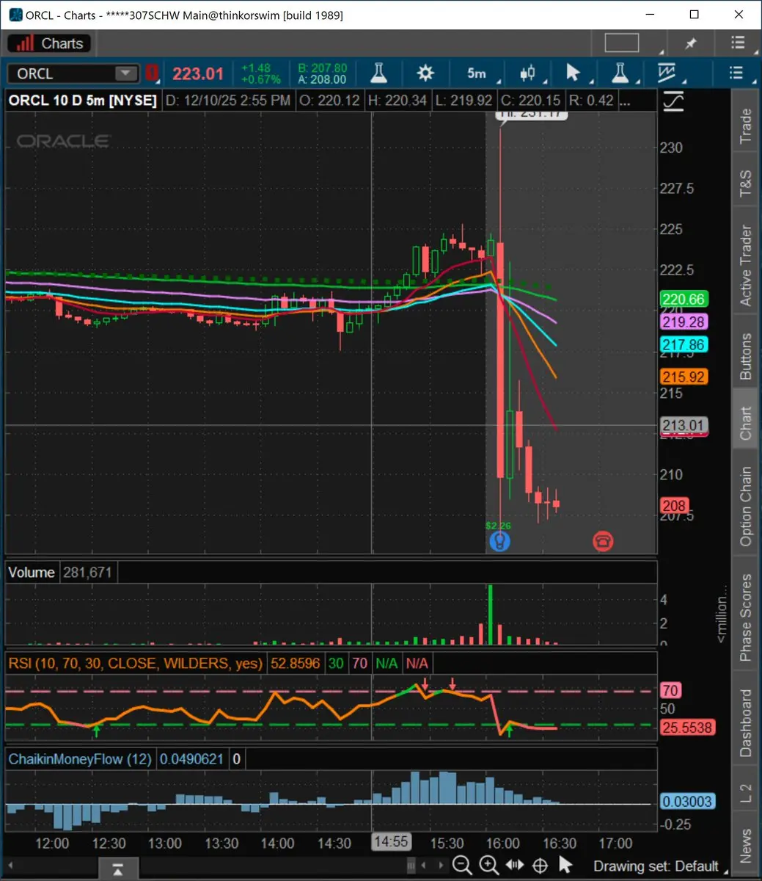The width and height of the screenshot is (762, 881).
Task: Zoom out with the minus magnifier
Action: click(x=462, y=865)
